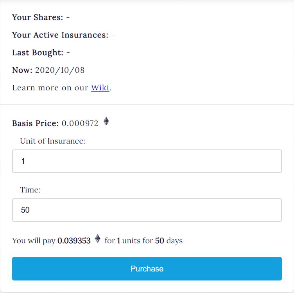
Task: Click the Ethereum icon beside Basis Price
Action: point(106,122)
